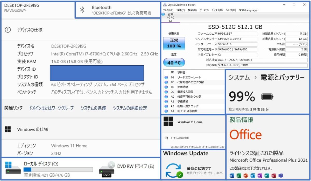The width and height of the screenshot is (311, 181).
Task: Click the プロセッサ value Intel Core i7-6700HQ
Action: click(104, 54)
